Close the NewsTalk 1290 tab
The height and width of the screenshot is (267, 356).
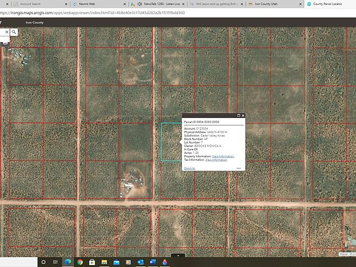click(183, 4)
